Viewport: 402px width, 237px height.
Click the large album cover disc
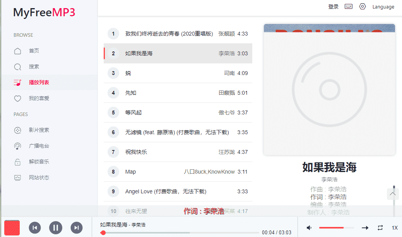coord(329,90)
